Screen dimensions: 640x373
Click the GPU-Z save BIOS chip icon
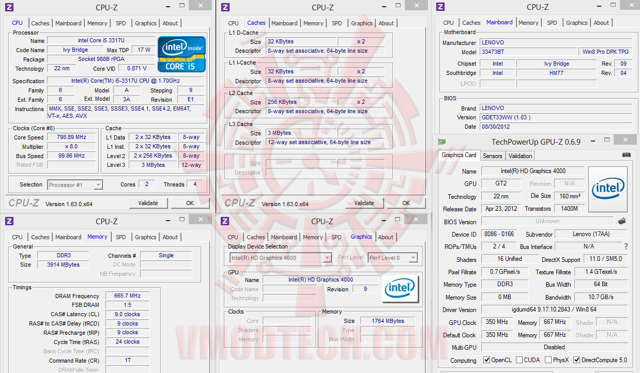point(622,221)
